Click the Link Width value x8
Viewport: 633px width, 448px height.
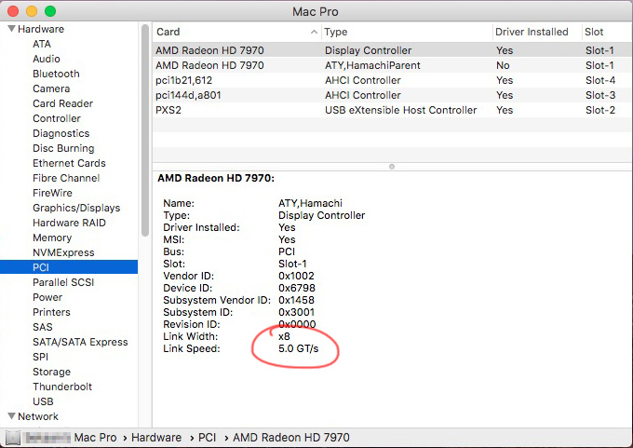coord(284,336)
